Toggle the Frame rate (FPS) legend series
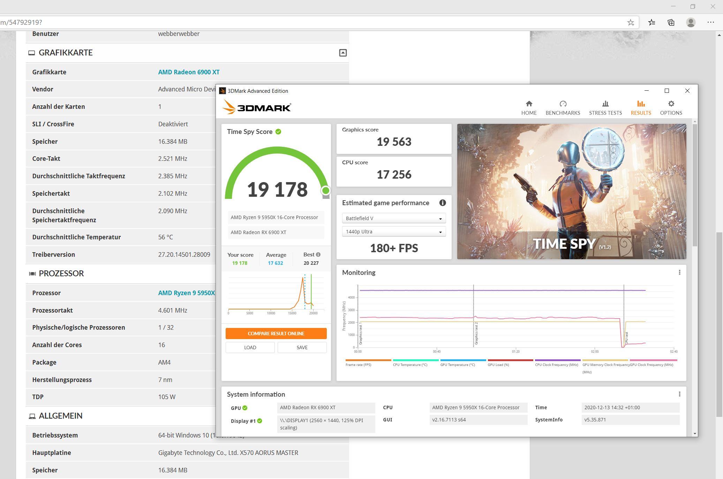Screen dimensions: 723x479 click(x=358, y=365)
